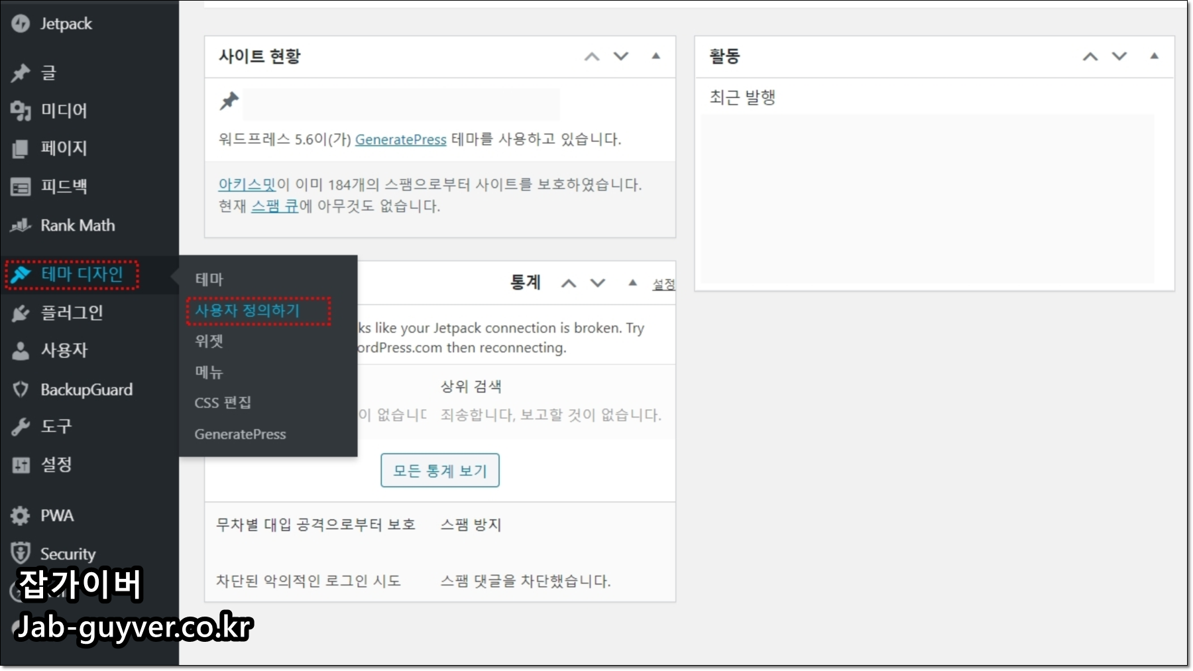
Task: Click 스팸 댓글을 차단했습니다 text
Action: pyautogui.click(x=526, y=581)
